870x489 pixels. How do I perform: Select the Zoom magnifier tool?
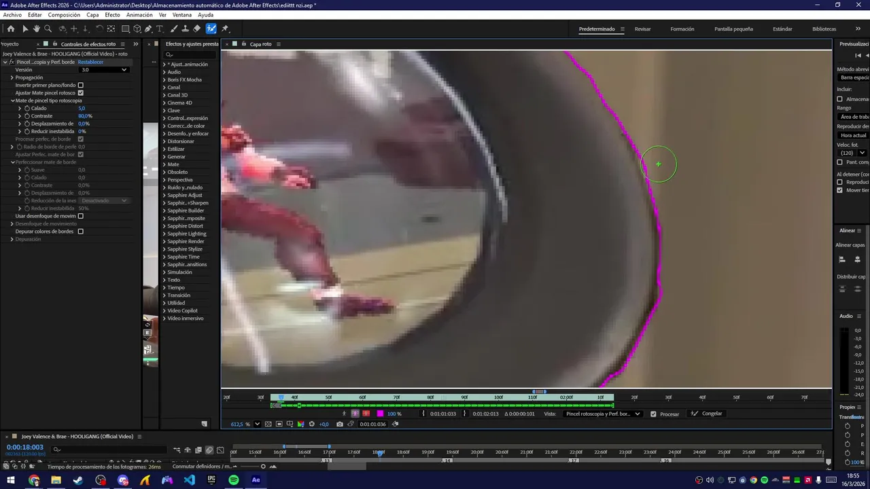click(48, 29)
